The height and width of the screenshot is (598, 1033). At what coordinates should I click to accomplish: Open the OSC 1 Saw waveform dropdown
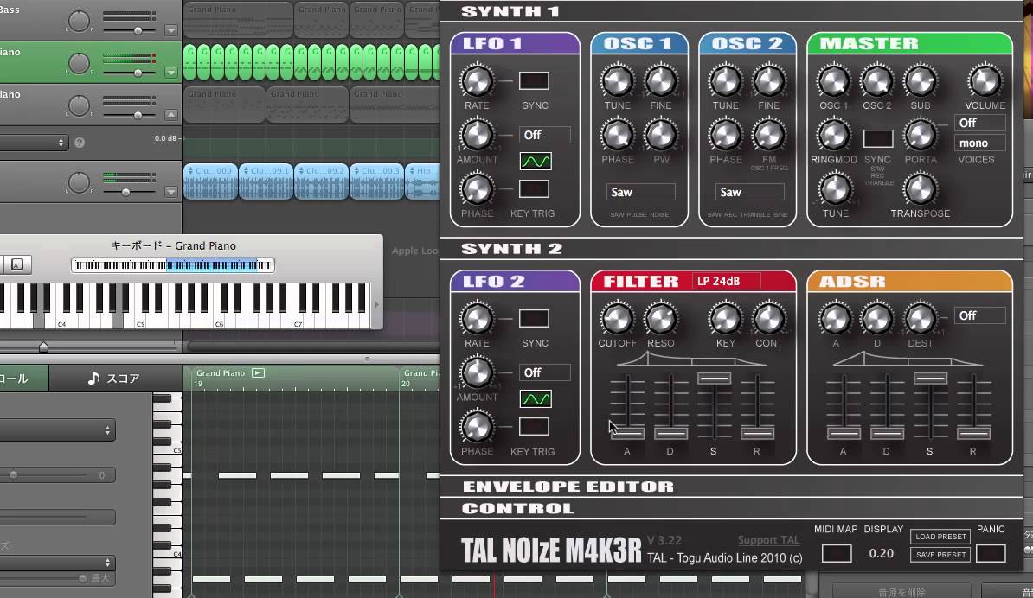click(640, 192)
